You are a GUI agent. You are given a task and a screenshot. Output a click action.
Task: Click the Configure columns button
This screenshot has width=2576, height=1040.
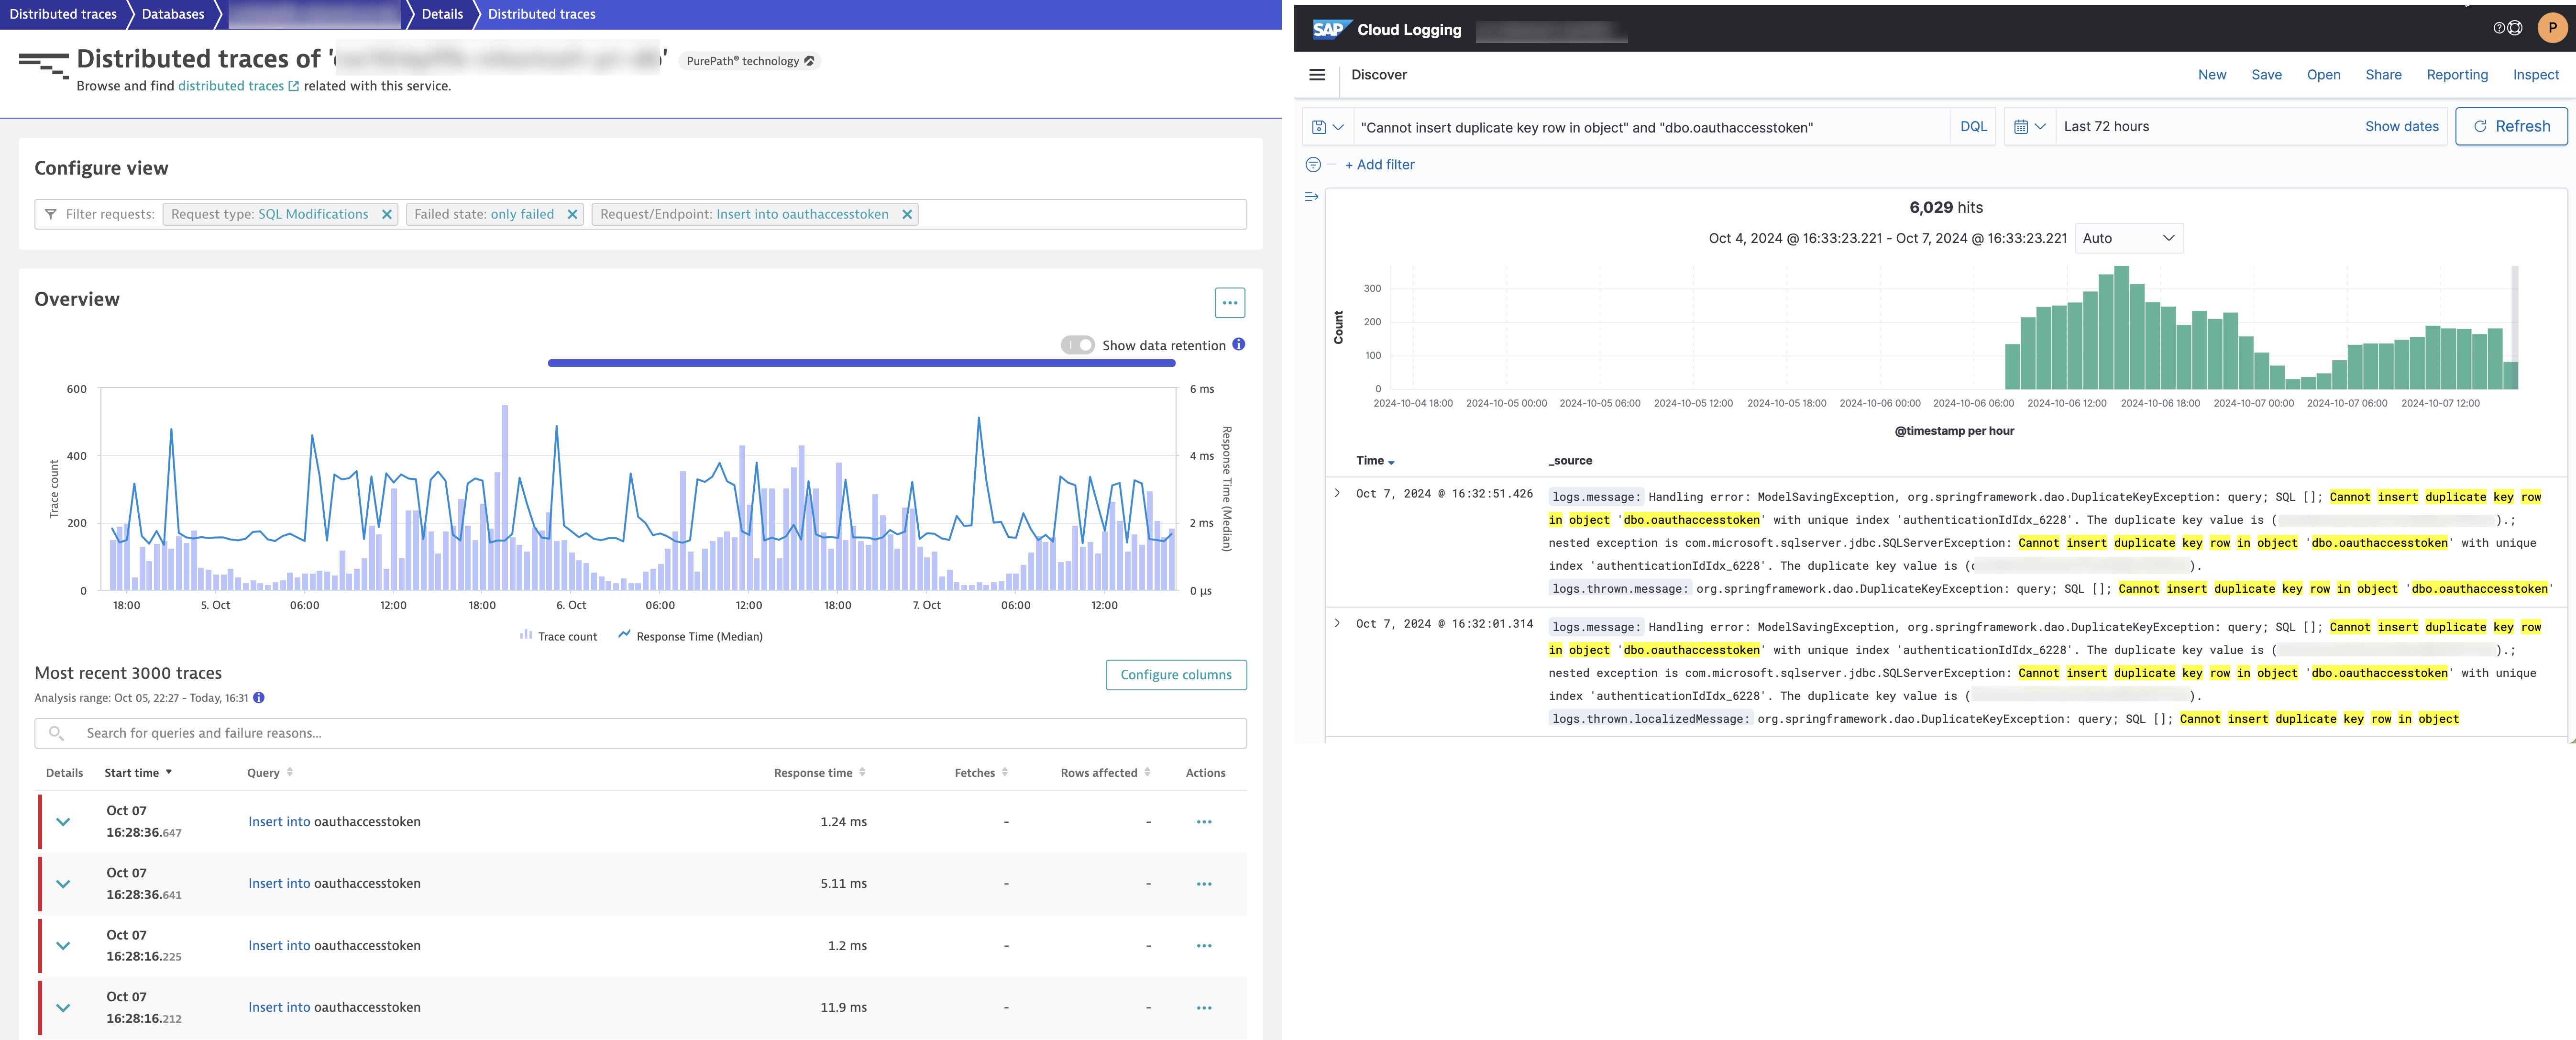tap(1175, 675)
